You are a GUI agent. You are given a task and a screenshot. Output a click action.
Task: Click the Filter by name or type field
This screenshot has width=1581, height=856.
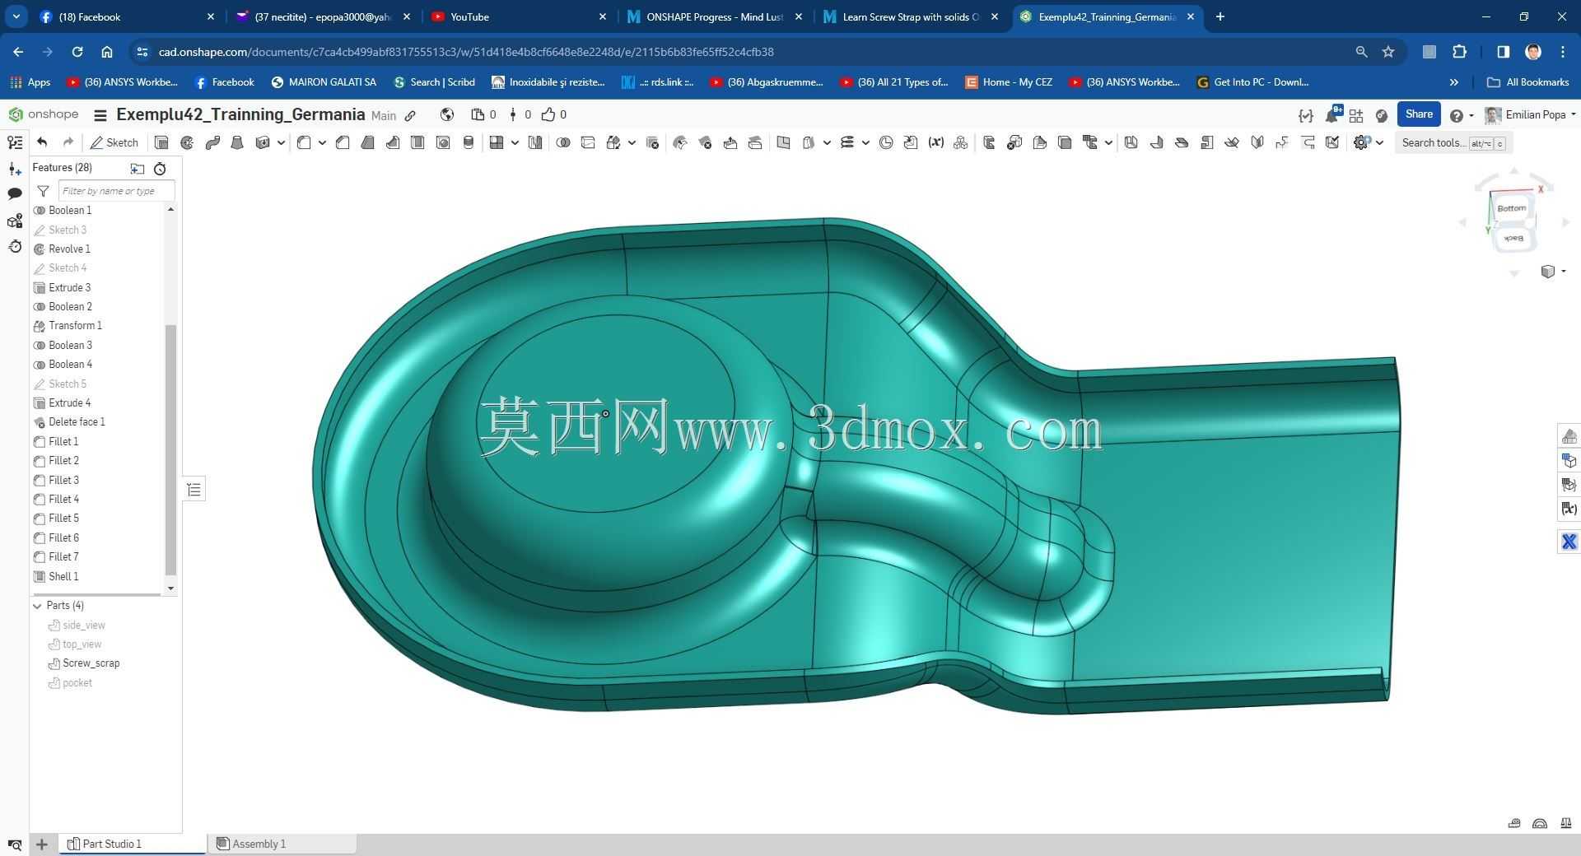116,191
